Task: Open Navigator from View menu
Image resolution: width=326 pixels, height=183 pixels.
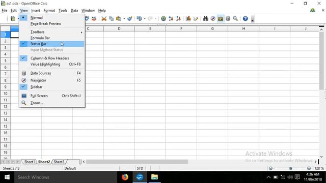Action: (52, 80)
